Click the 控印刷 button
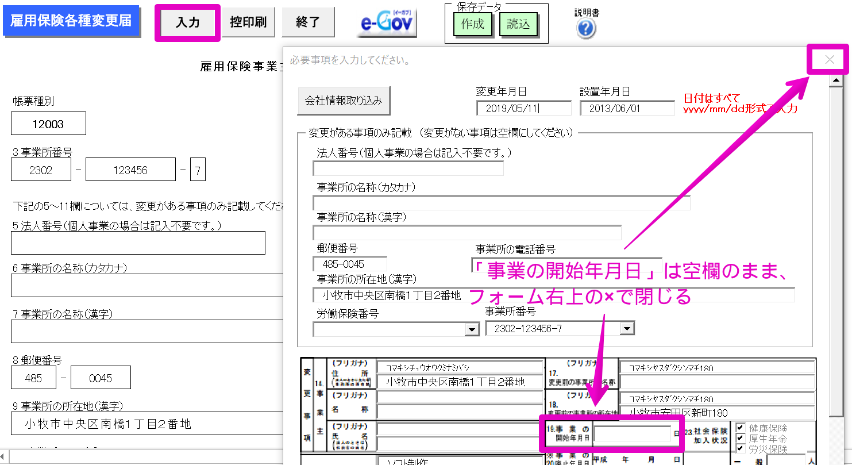Image resolution: width=852 pixels, height=465 pixels. click(248, 22)
